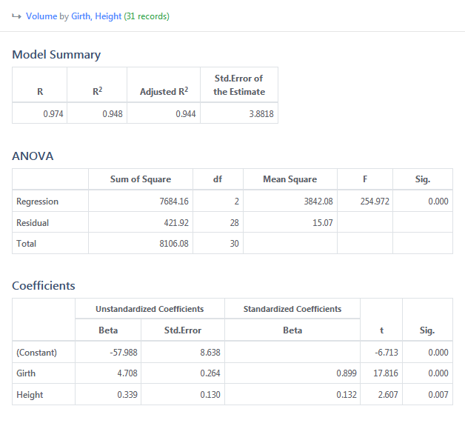This screenshot has width=465, height=426.
Task: Click the constant t value -6.713
Action: (386, 353)
